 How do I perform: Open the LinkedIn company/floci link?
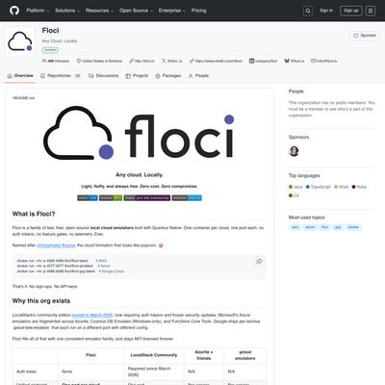pos(263,61)
